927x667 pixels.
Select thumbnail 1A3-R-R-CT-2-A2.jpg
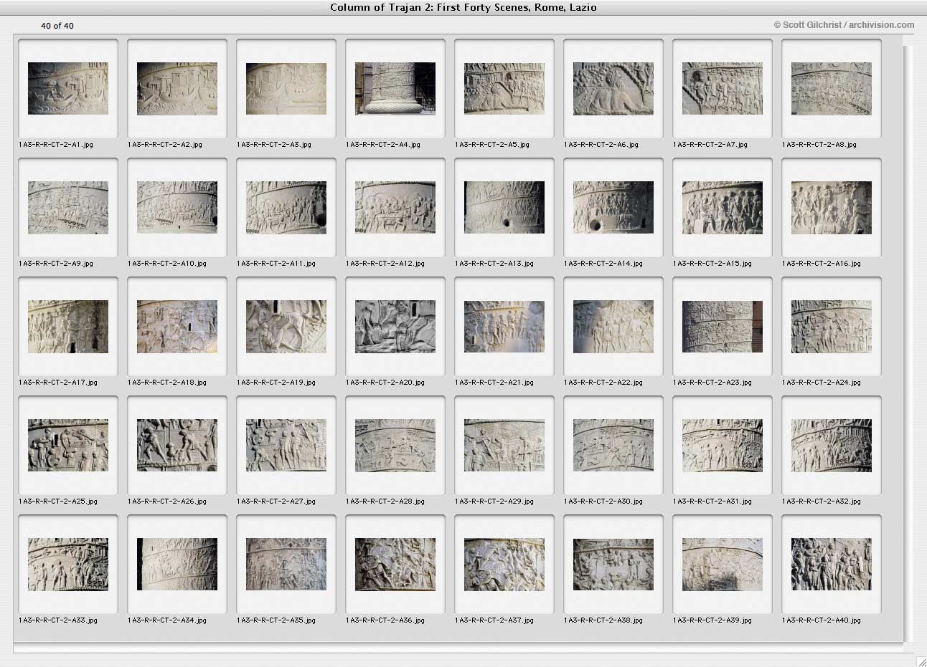point(177,88)
